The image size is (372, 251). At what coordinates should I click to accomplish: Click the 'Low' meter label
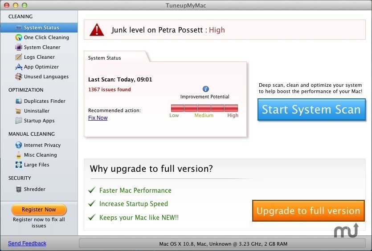(x=174, y=115)
